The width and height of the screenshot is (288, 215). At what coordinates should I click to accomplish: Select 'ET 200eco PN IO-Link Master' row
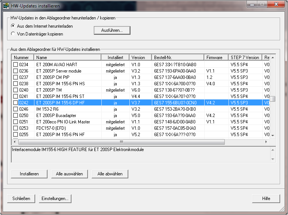(63, 122)
